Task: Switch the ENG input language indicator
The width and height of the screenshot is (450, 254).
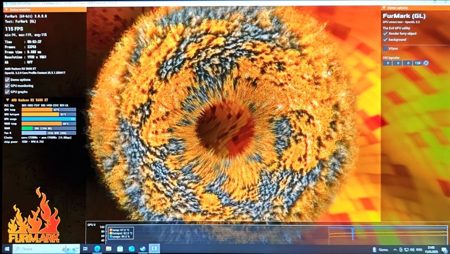Action: [419, 250]
